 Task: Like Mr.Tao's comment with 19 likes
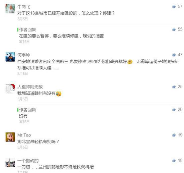click(174, 135)
